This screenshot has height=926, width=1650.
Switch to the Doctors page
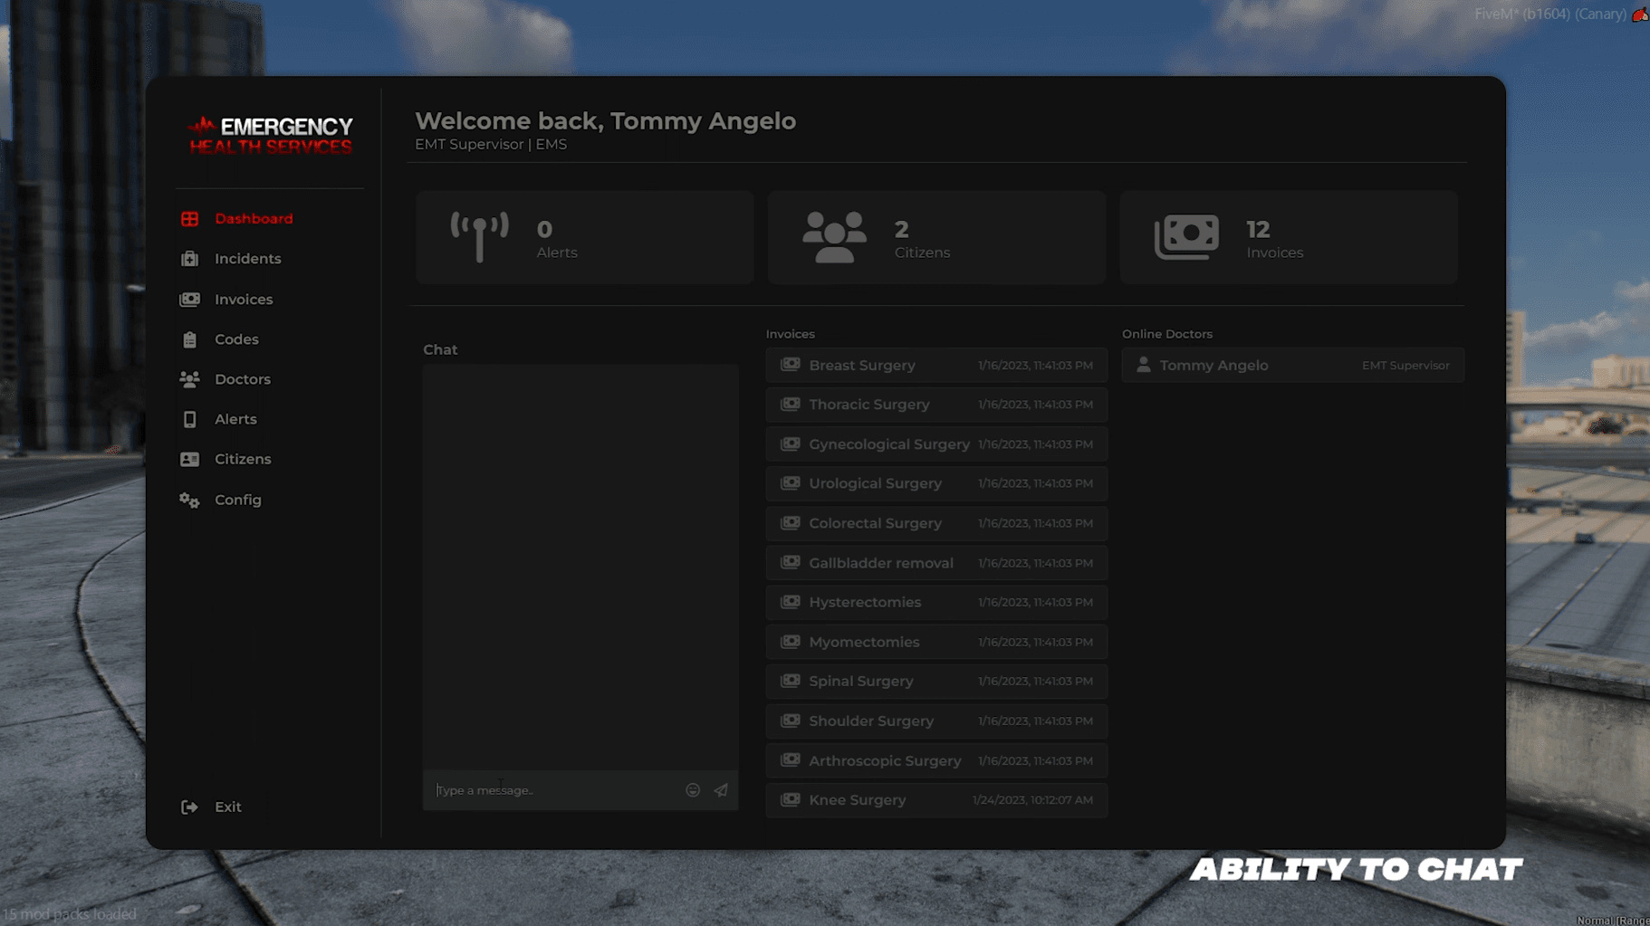[x=242, y=379]
